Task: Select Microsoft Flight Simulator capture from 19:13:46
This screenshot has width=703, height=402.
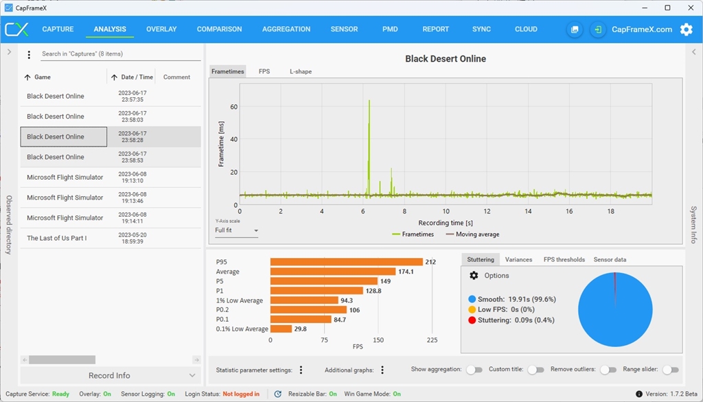Action: point(111,198)
